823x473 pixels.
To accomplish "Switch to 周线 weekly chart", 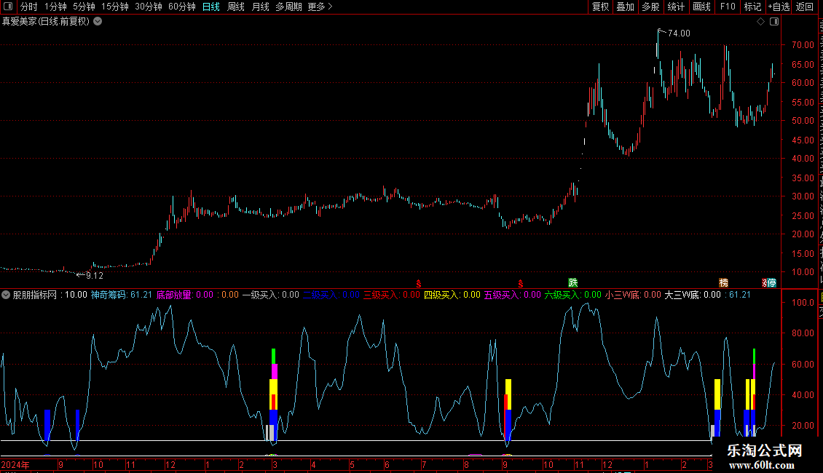I will point(236,7).
